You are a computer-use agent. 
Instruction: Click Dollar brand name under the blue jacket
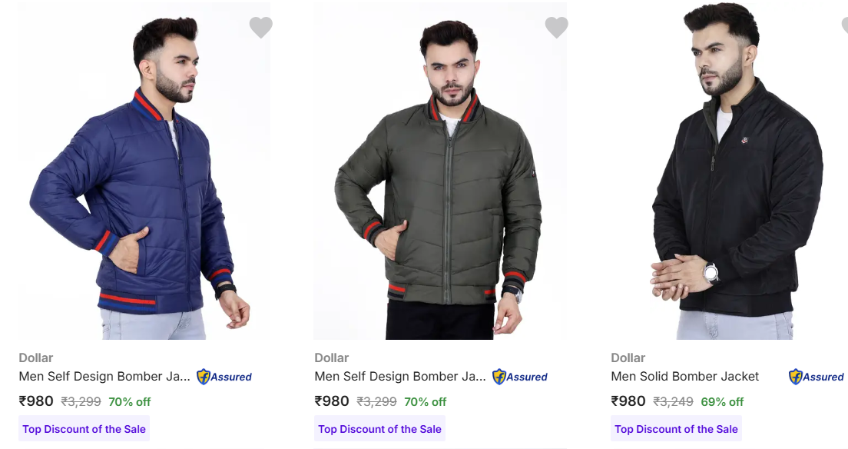click(x=36, y=358)
